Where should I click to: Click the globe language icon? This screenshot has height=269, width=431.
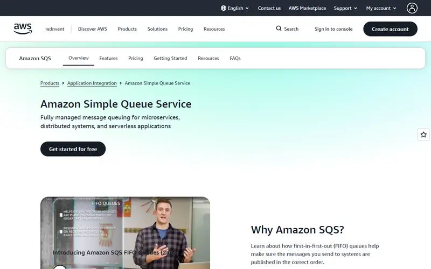(224, 8)
